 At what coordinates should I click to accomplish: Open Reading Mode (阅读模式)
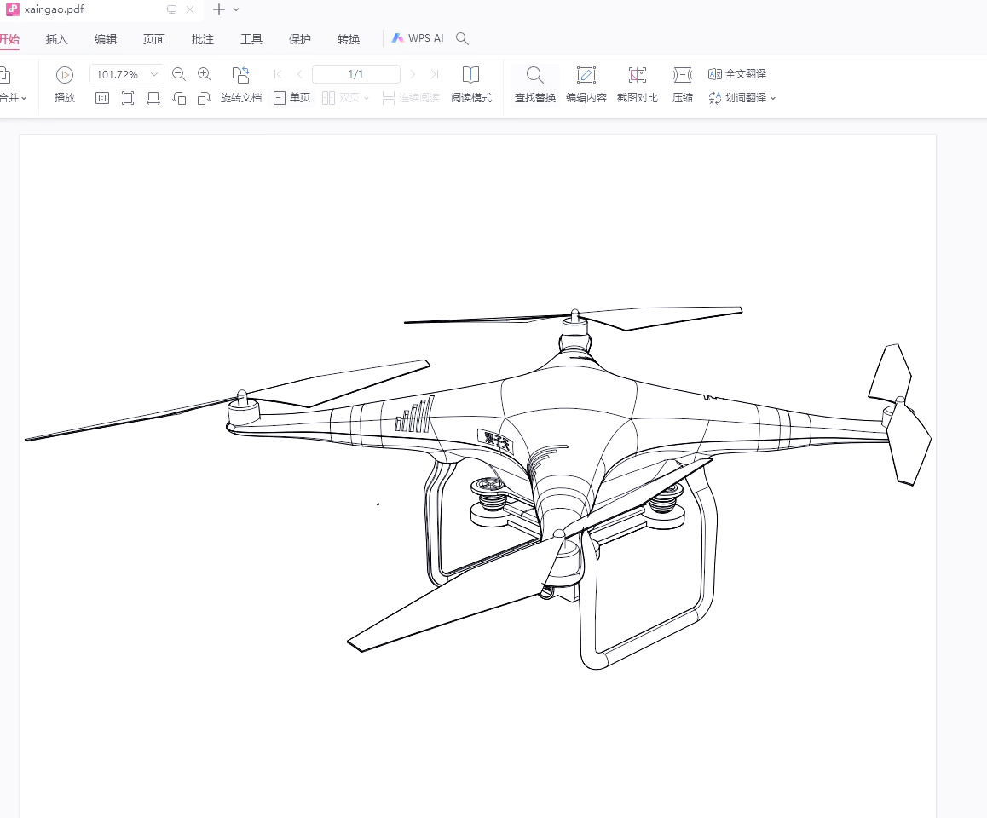coord(470,75)
